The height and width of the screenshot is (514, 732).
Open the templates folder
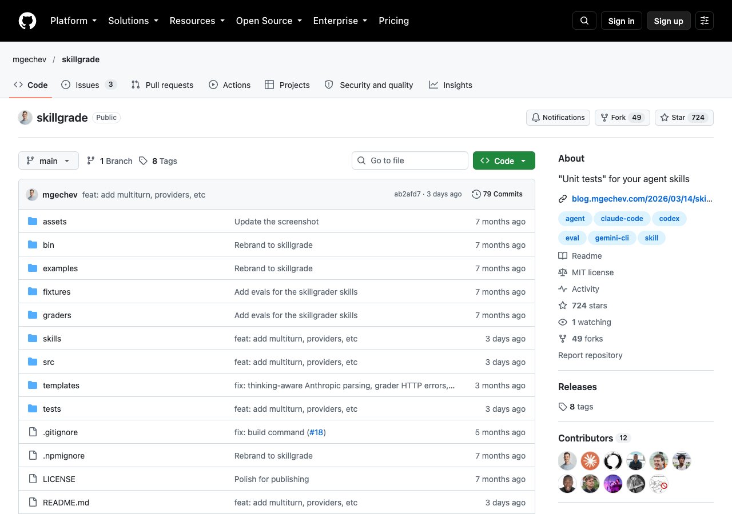tap(61, 385)
